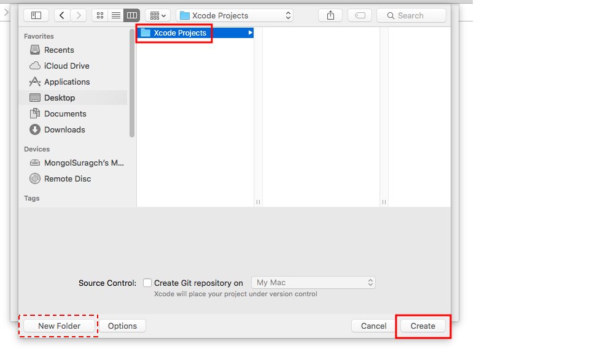This screenshot has height=349, width=614.
Task: Click the Downloads arrow icon
Action: pos(35,129)
